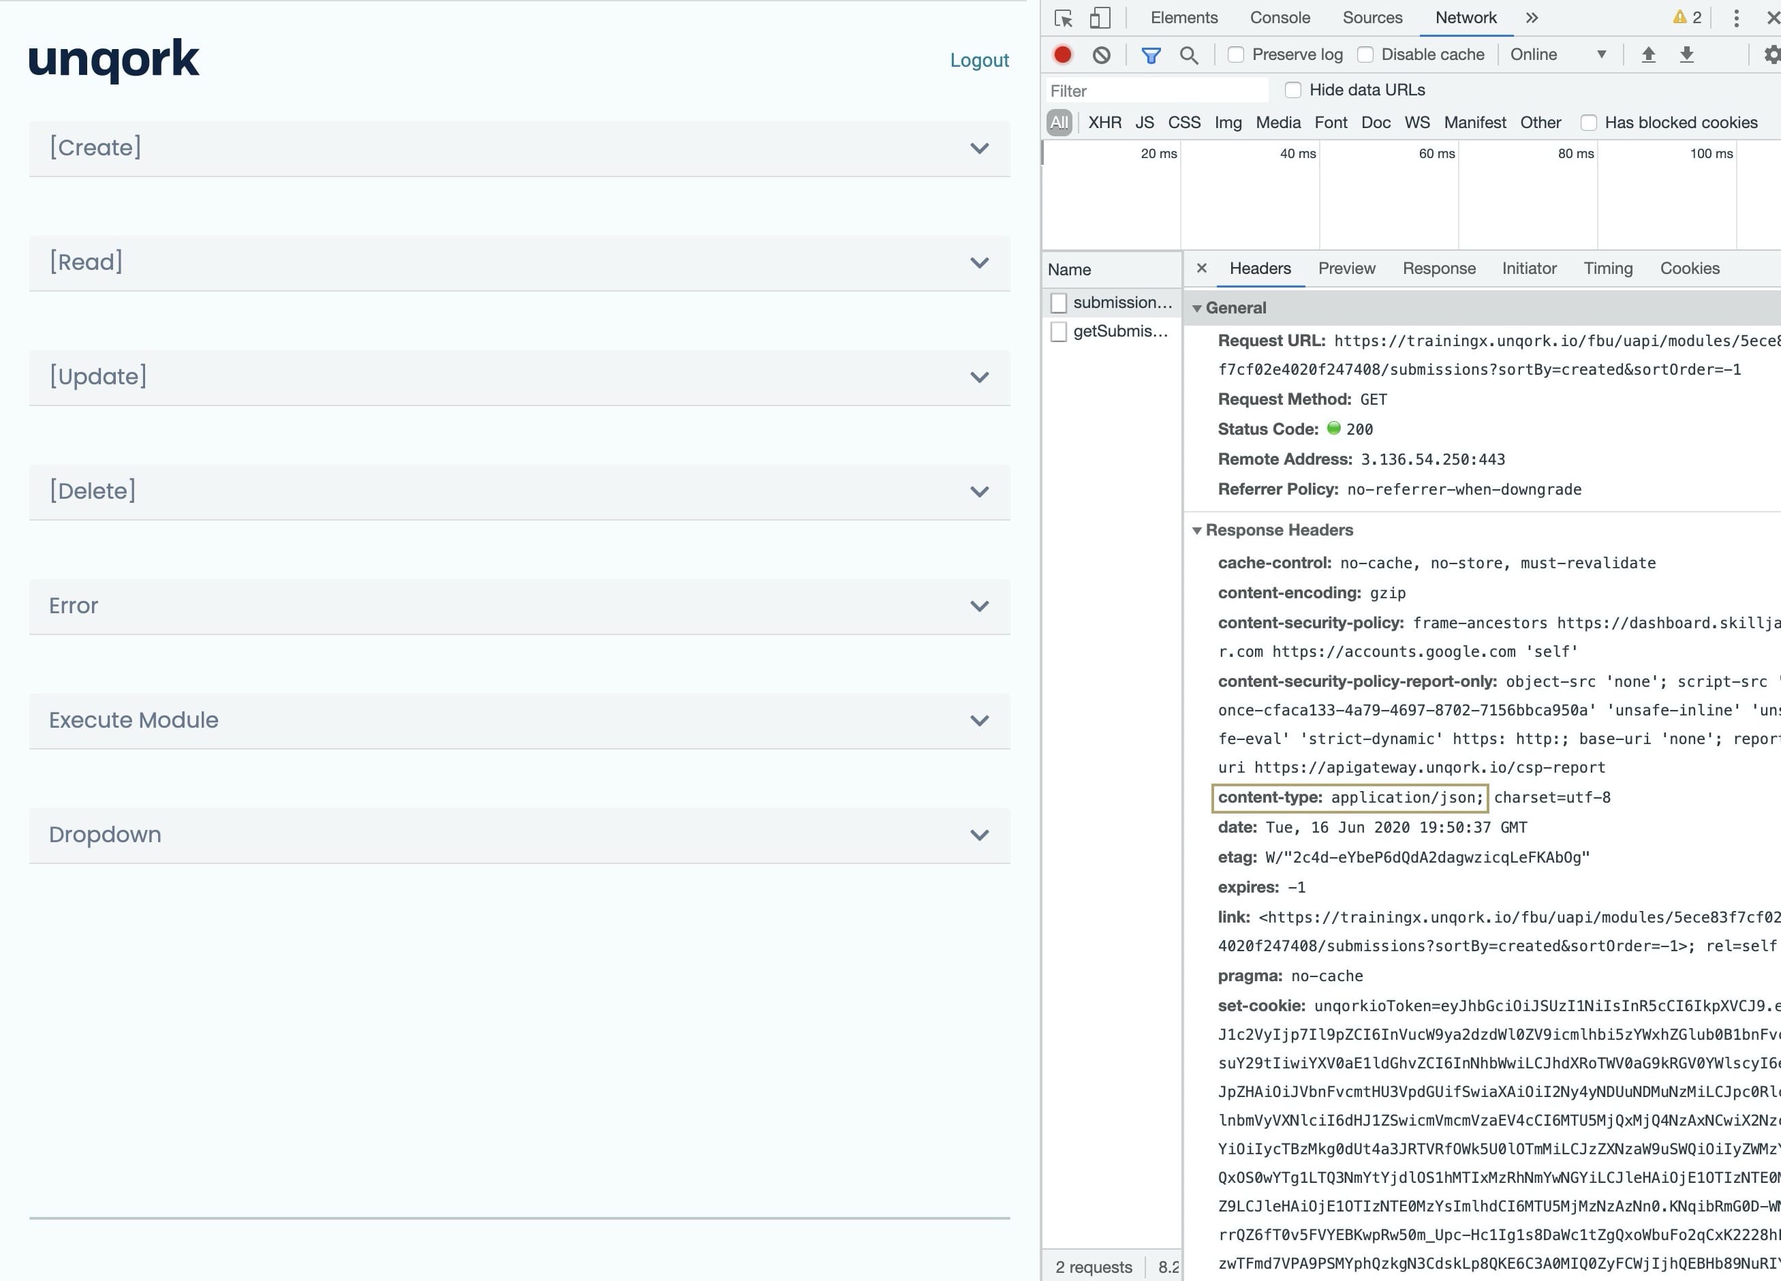This screenshot has height=1281, width=1781.
Task: Activate the inspect element selector icon
Action: coord(1064,18)
